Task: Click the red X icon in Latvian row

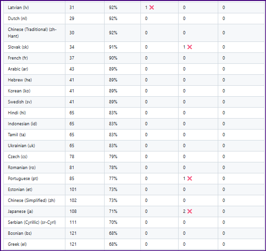Action: tap(151, 8)
